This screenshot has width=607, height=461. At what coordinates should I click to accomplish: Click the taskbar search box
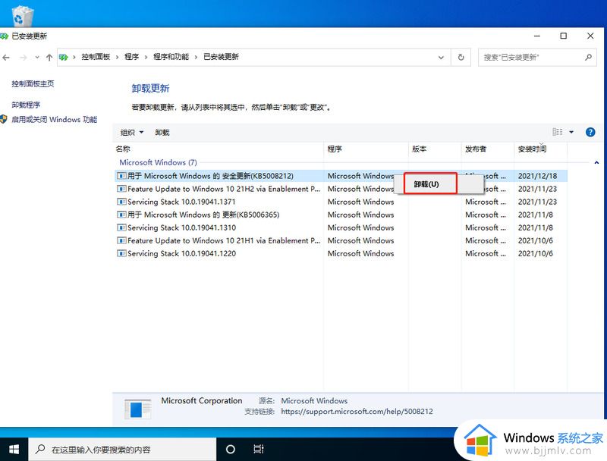click(x=122, y=449)
